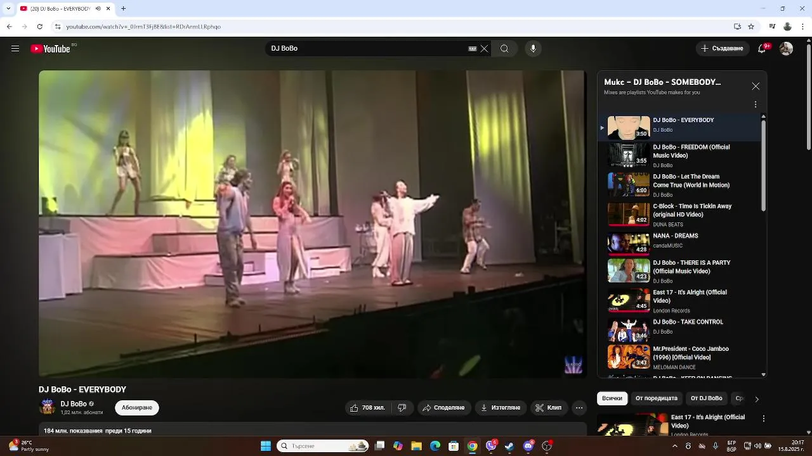Screen dimensions: 812x456
Task: Click the mix playlist panel scrollbar
Action: tap(763, 165)
